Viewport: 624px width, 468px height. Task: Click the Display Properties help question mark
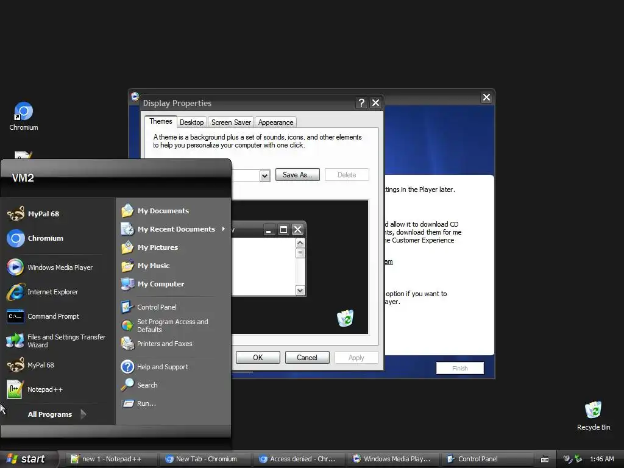click(361, 103)
